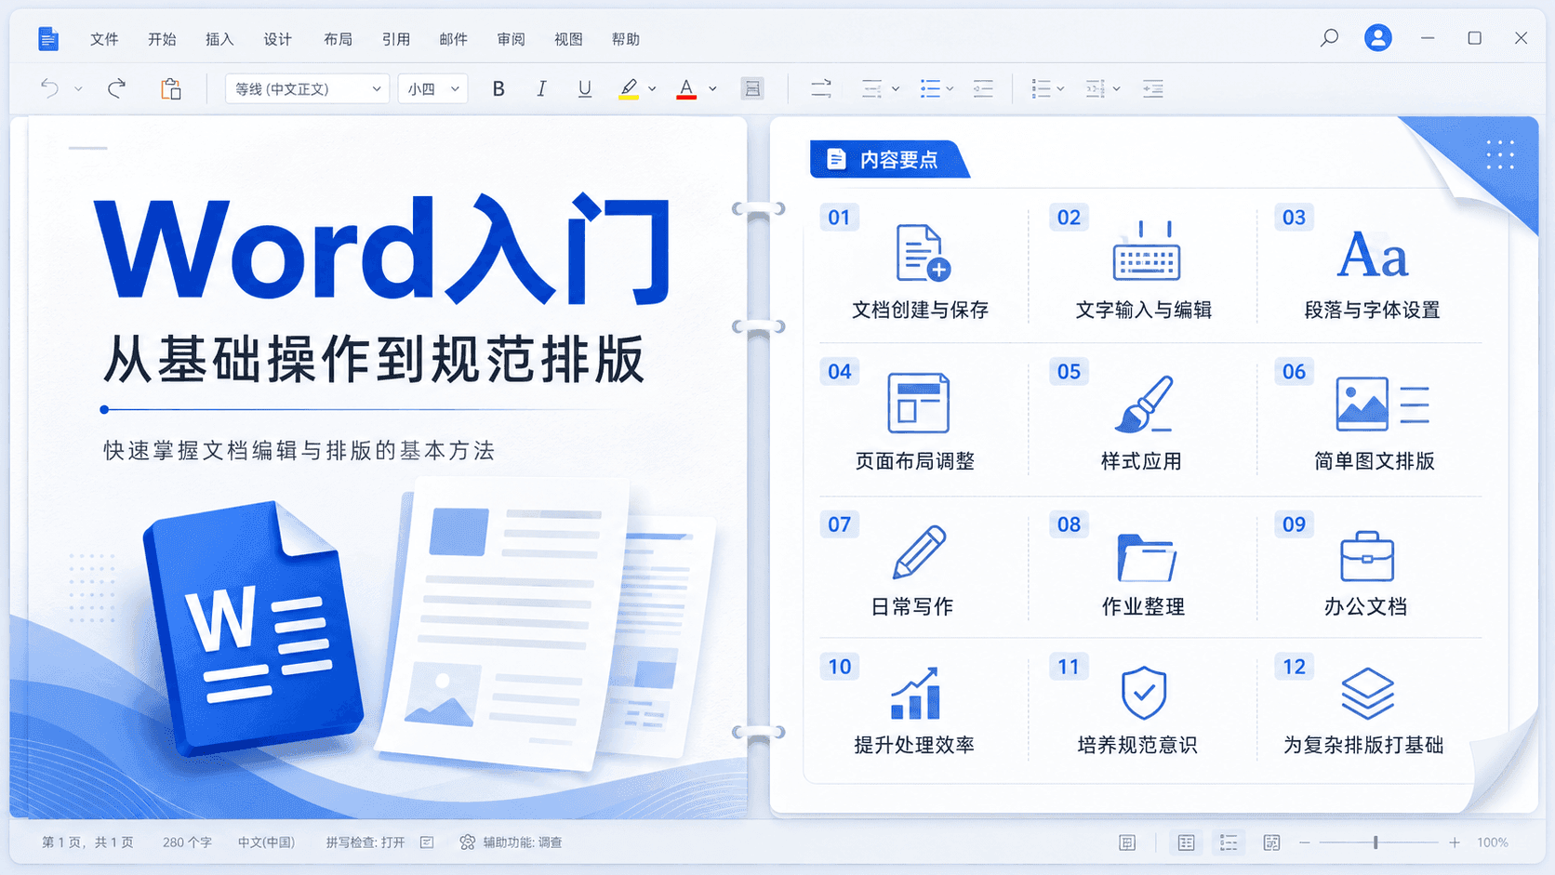The width and height of the screenshot is (1555, 875).
Task: Open the 插入 tab
Action: [x=219, y=39]
